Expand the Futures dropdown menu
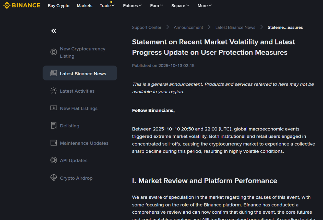The image size is (323, 220). click(x=132, y=6)
